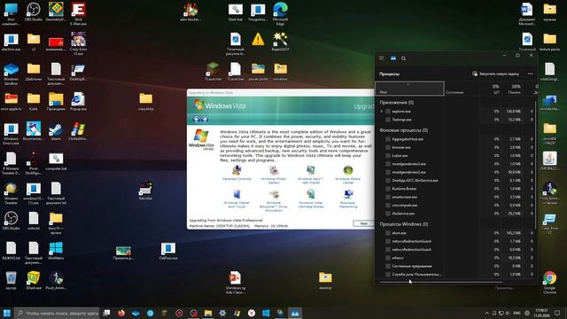Open File Explorer from the taskbar

coord(208,313)
